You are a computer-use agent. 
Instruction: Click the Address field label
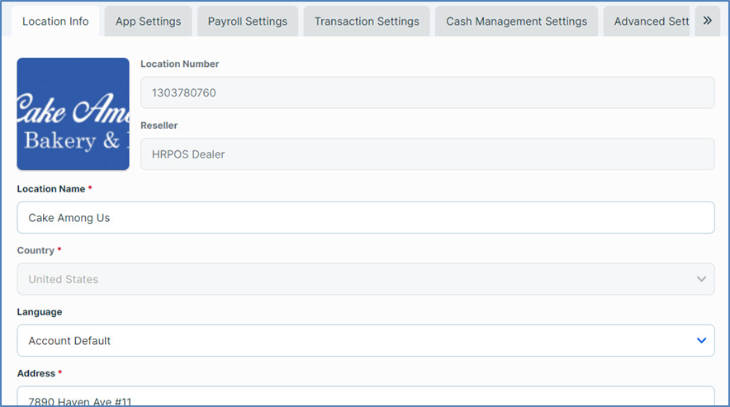tap(36, 373)
